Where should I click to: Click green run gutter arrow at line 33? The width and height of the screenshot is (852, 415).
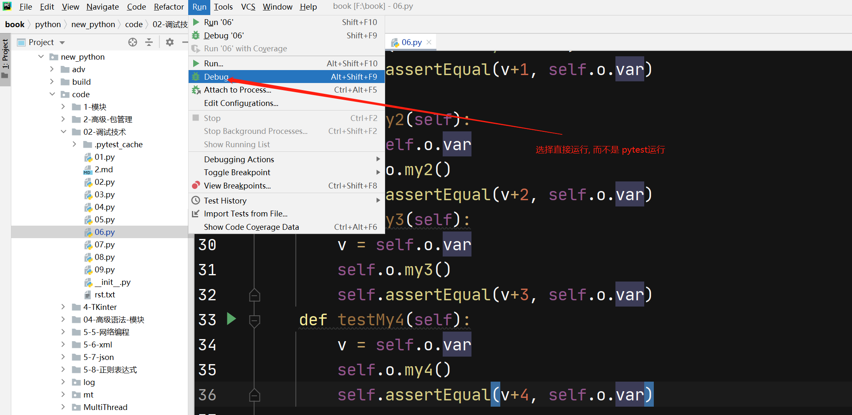coord(231,319)
